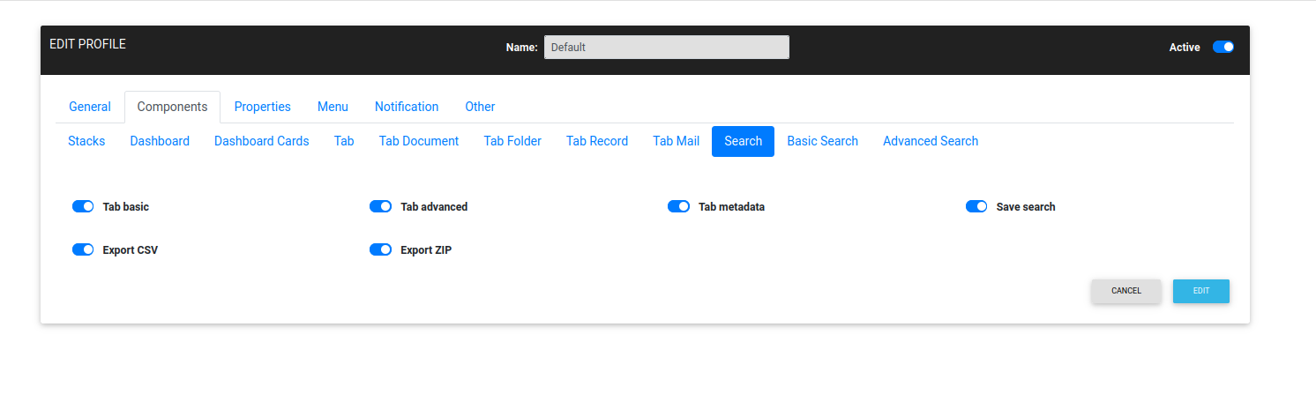The image size is (1316, 394).
Task: Turn off the Tab advanced toggle
Action: point(380,206)
